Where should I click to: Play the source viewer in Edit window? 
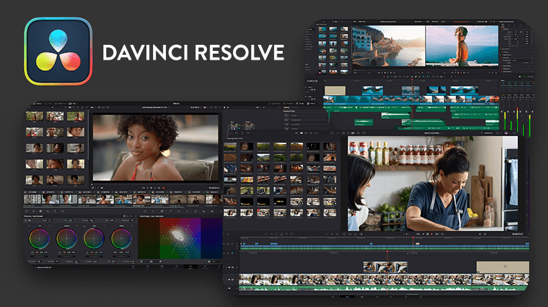point(387,72)
